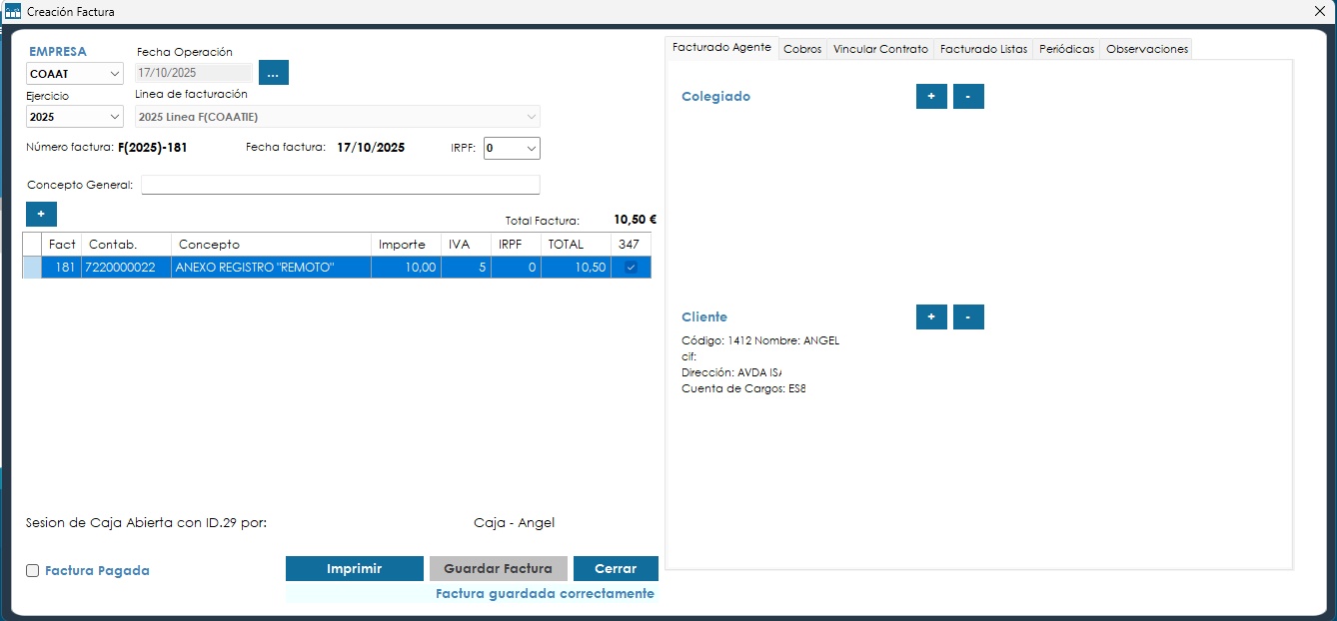This screenshot has width=1337, height=621.
Task: Open date picker next to Fecha Operación
Action: (x=273, y=73)
